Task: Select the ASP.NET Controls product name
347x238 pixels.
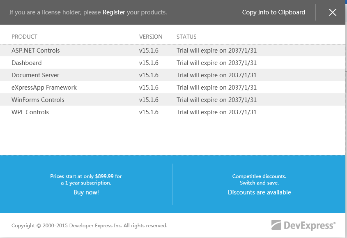Action: tap(36, 51)
